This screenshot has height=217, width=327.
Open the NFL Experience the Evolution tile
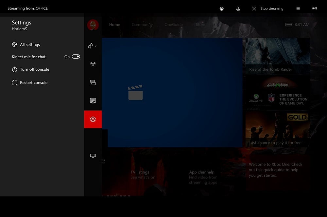(278, 93)
